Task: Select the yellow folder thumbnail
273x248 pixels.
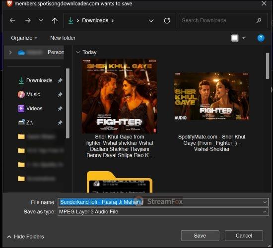Action: click(120, 182)
